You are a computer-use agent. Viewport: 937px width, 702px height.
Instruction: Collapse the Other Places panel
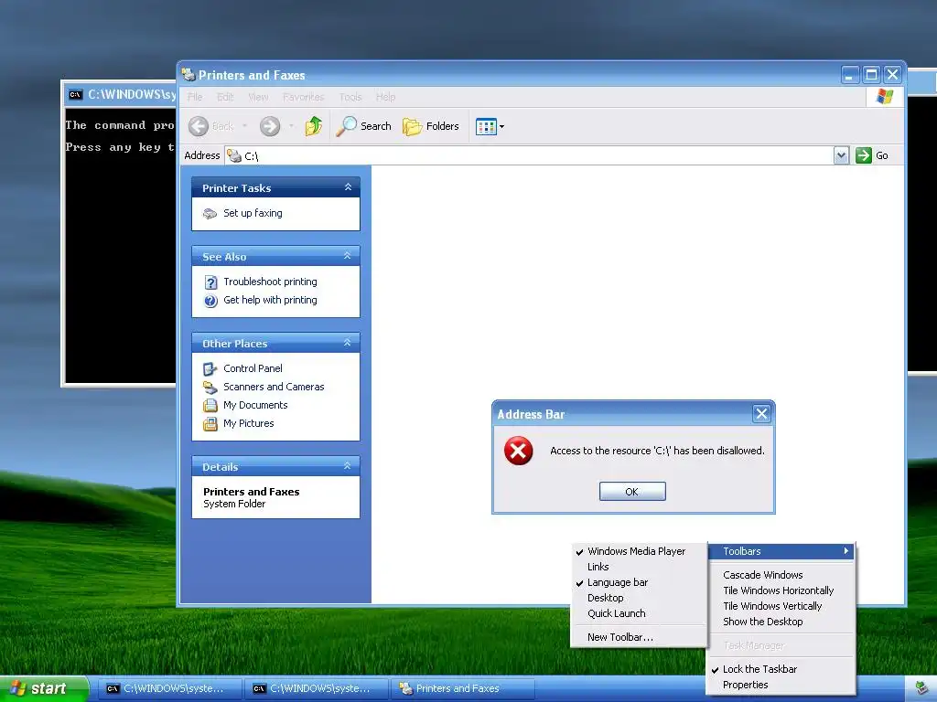point(348,343)
